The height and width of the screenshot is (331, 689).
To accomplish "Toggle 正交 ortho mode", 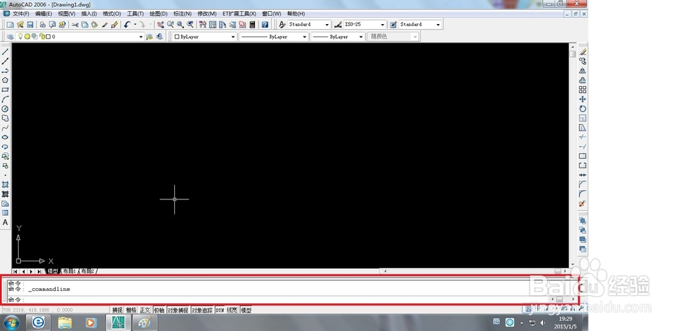I will [145, 310].
